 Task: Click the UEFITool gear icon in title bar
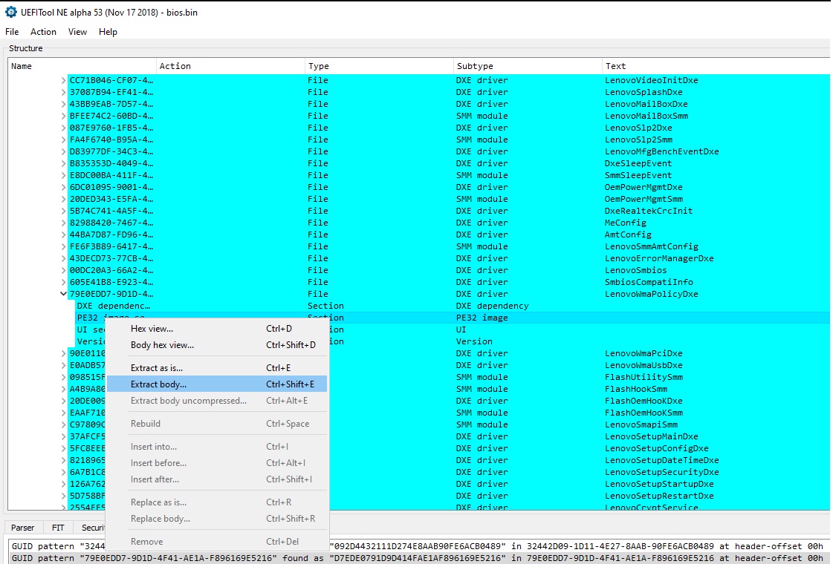[10, 12]
